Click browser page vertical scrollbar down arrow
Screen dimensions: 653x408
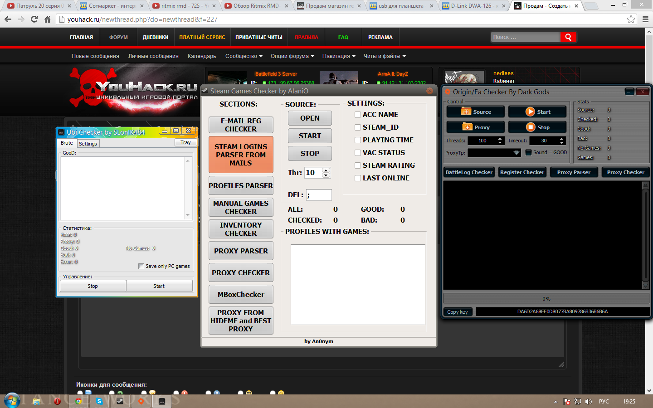[x=649, y=391]
